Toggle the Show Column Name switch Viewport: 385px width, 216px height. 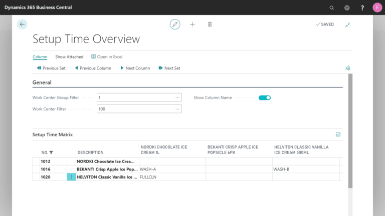pos(265,97)
